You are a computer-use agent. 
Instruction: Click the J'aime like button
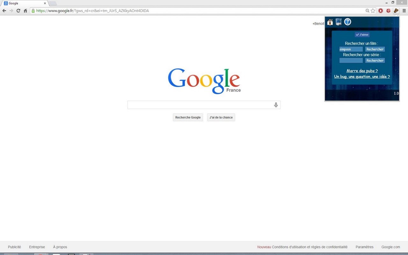coord(362,35)
